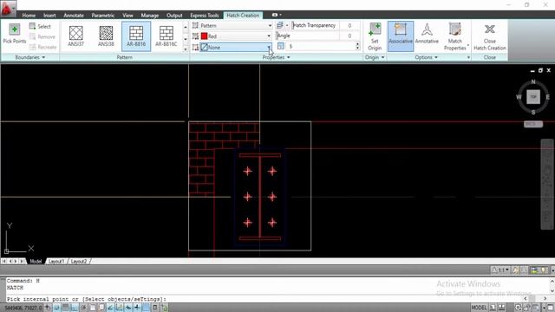The height and width of the screenshot is (312, 555).
Task: Click the Set Origin tool
Action: coord(375,36)
